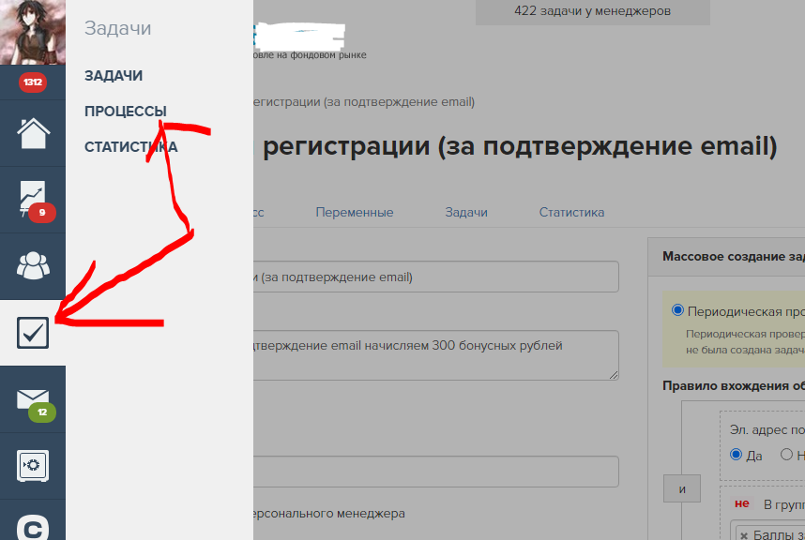Open the 'C' icon at the sidebar bottom
The height and width of the screenshot is (540, 805).
click(32, 528)
